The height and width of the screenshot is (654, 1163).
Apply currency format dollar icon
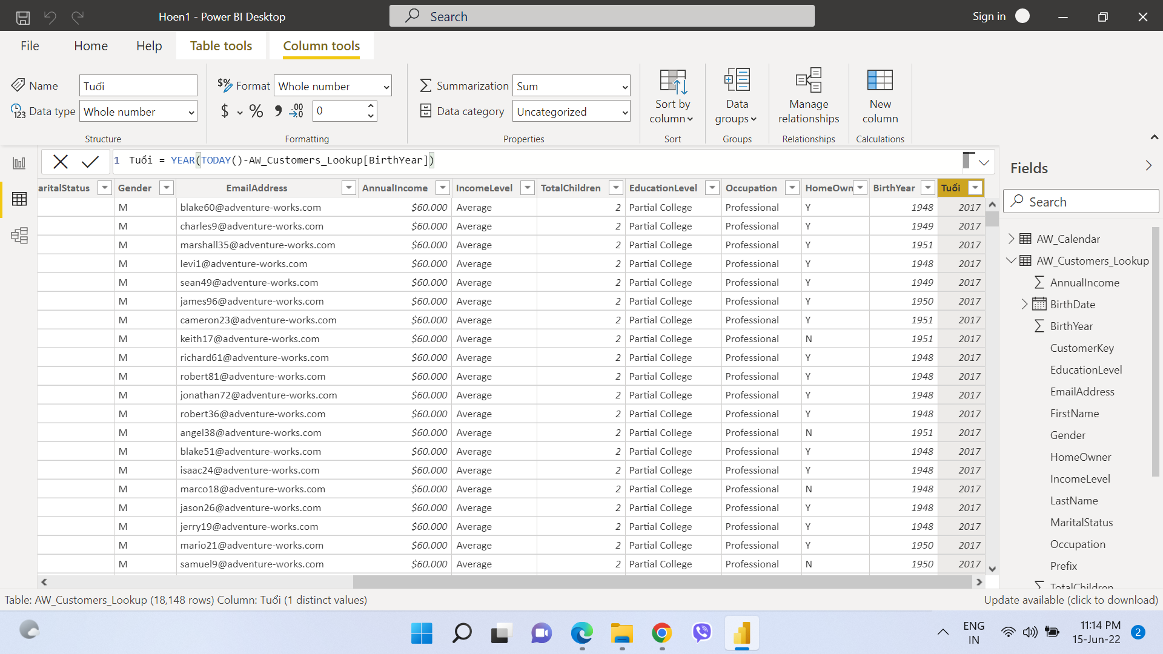[225, 111]
